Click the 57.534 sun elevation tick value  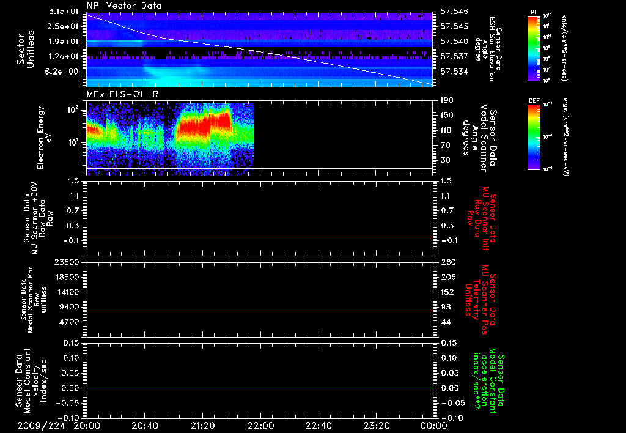454,72
